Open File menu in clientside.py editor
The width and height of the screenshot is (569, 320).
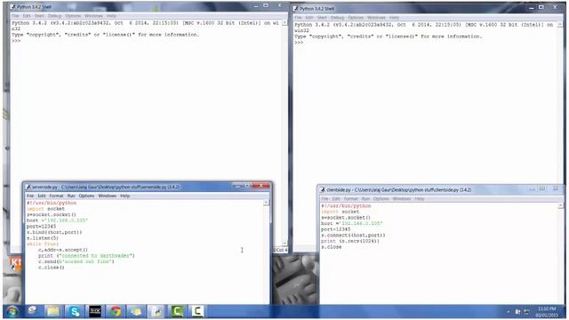pyautogui.click(x=325, y=199)
